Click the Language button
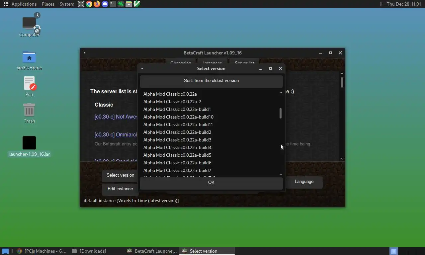Viewport: 425px width, 255px height. coord(304,182)
